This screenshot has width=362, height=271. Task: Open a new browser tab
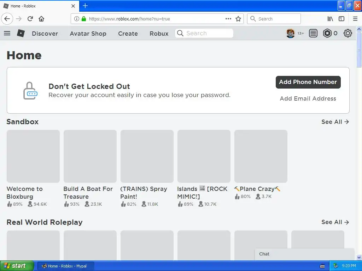click(85, 6)
